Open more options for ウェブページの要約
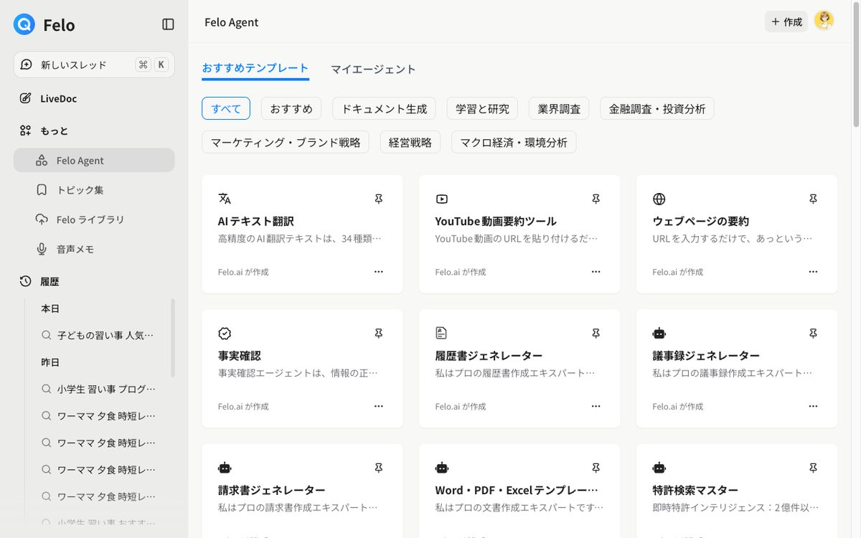This screenshot has width=861, height=538. click(813, 272)
